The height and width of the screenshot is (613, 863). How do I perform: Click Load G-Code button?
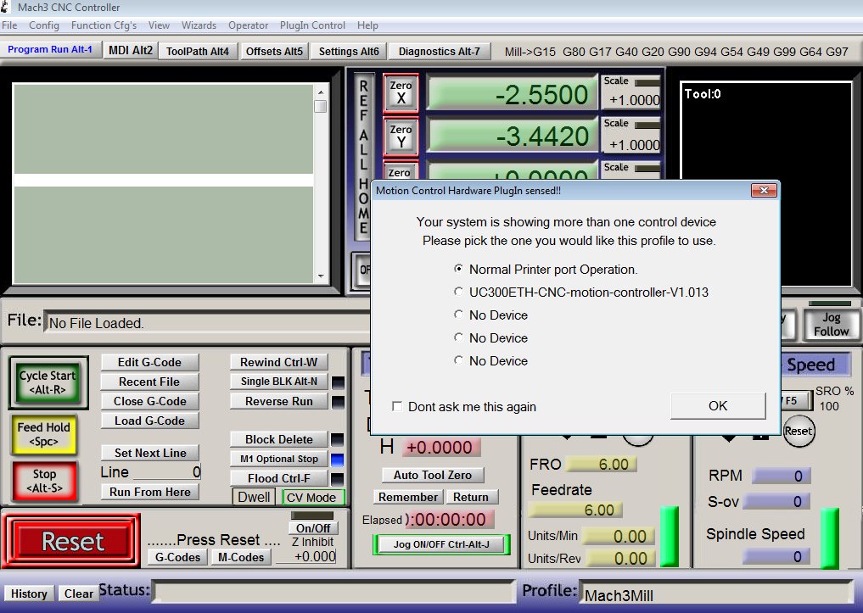point(149,421)
